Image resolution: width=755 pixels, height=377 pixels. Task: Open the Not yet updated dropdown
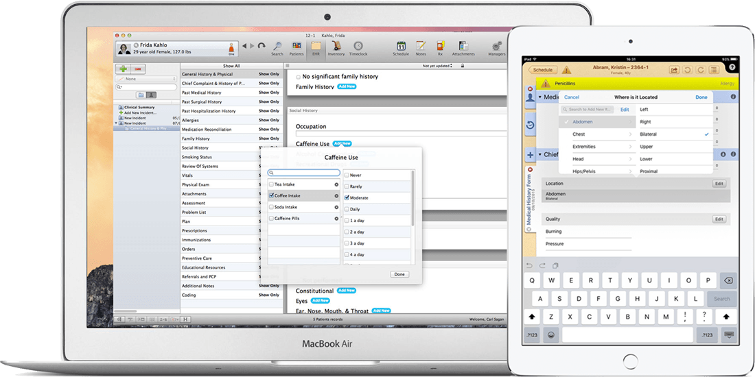[438, 66]
